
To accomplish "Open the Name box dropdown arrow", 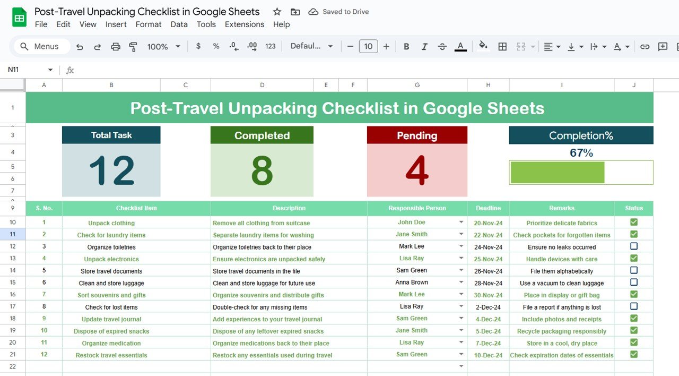I will pyautogui.click(x=50, y=70).
